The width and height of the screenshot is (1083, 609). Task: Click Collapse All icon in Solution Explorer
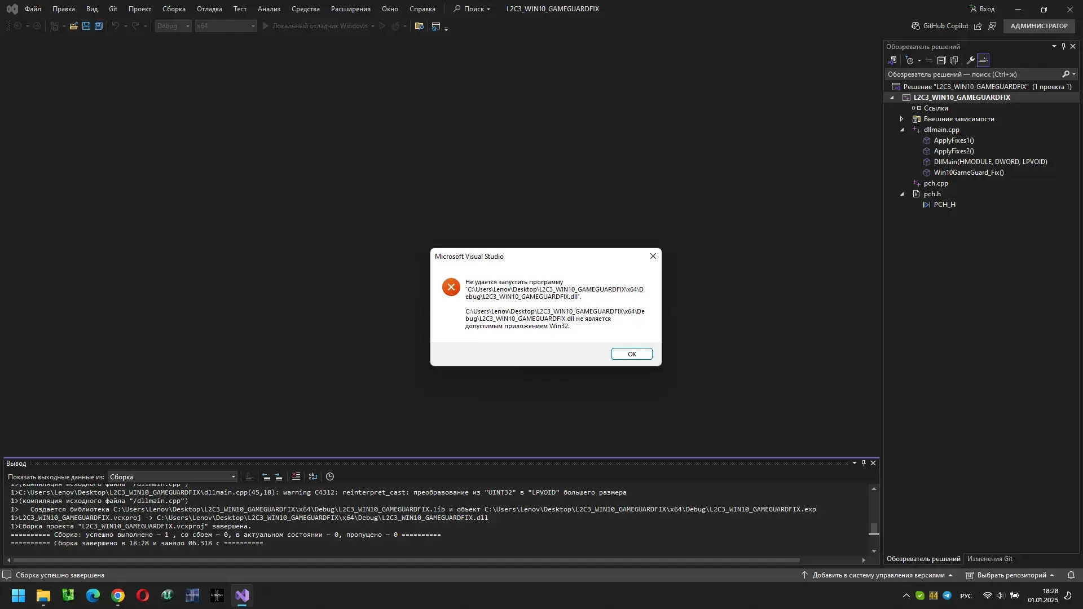(941, 60)
